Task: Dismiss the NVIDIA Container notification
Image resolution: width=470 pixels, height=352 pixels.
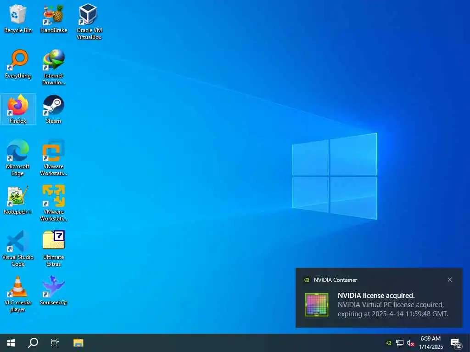Action: pyautogui.click(x=450, y=280)
